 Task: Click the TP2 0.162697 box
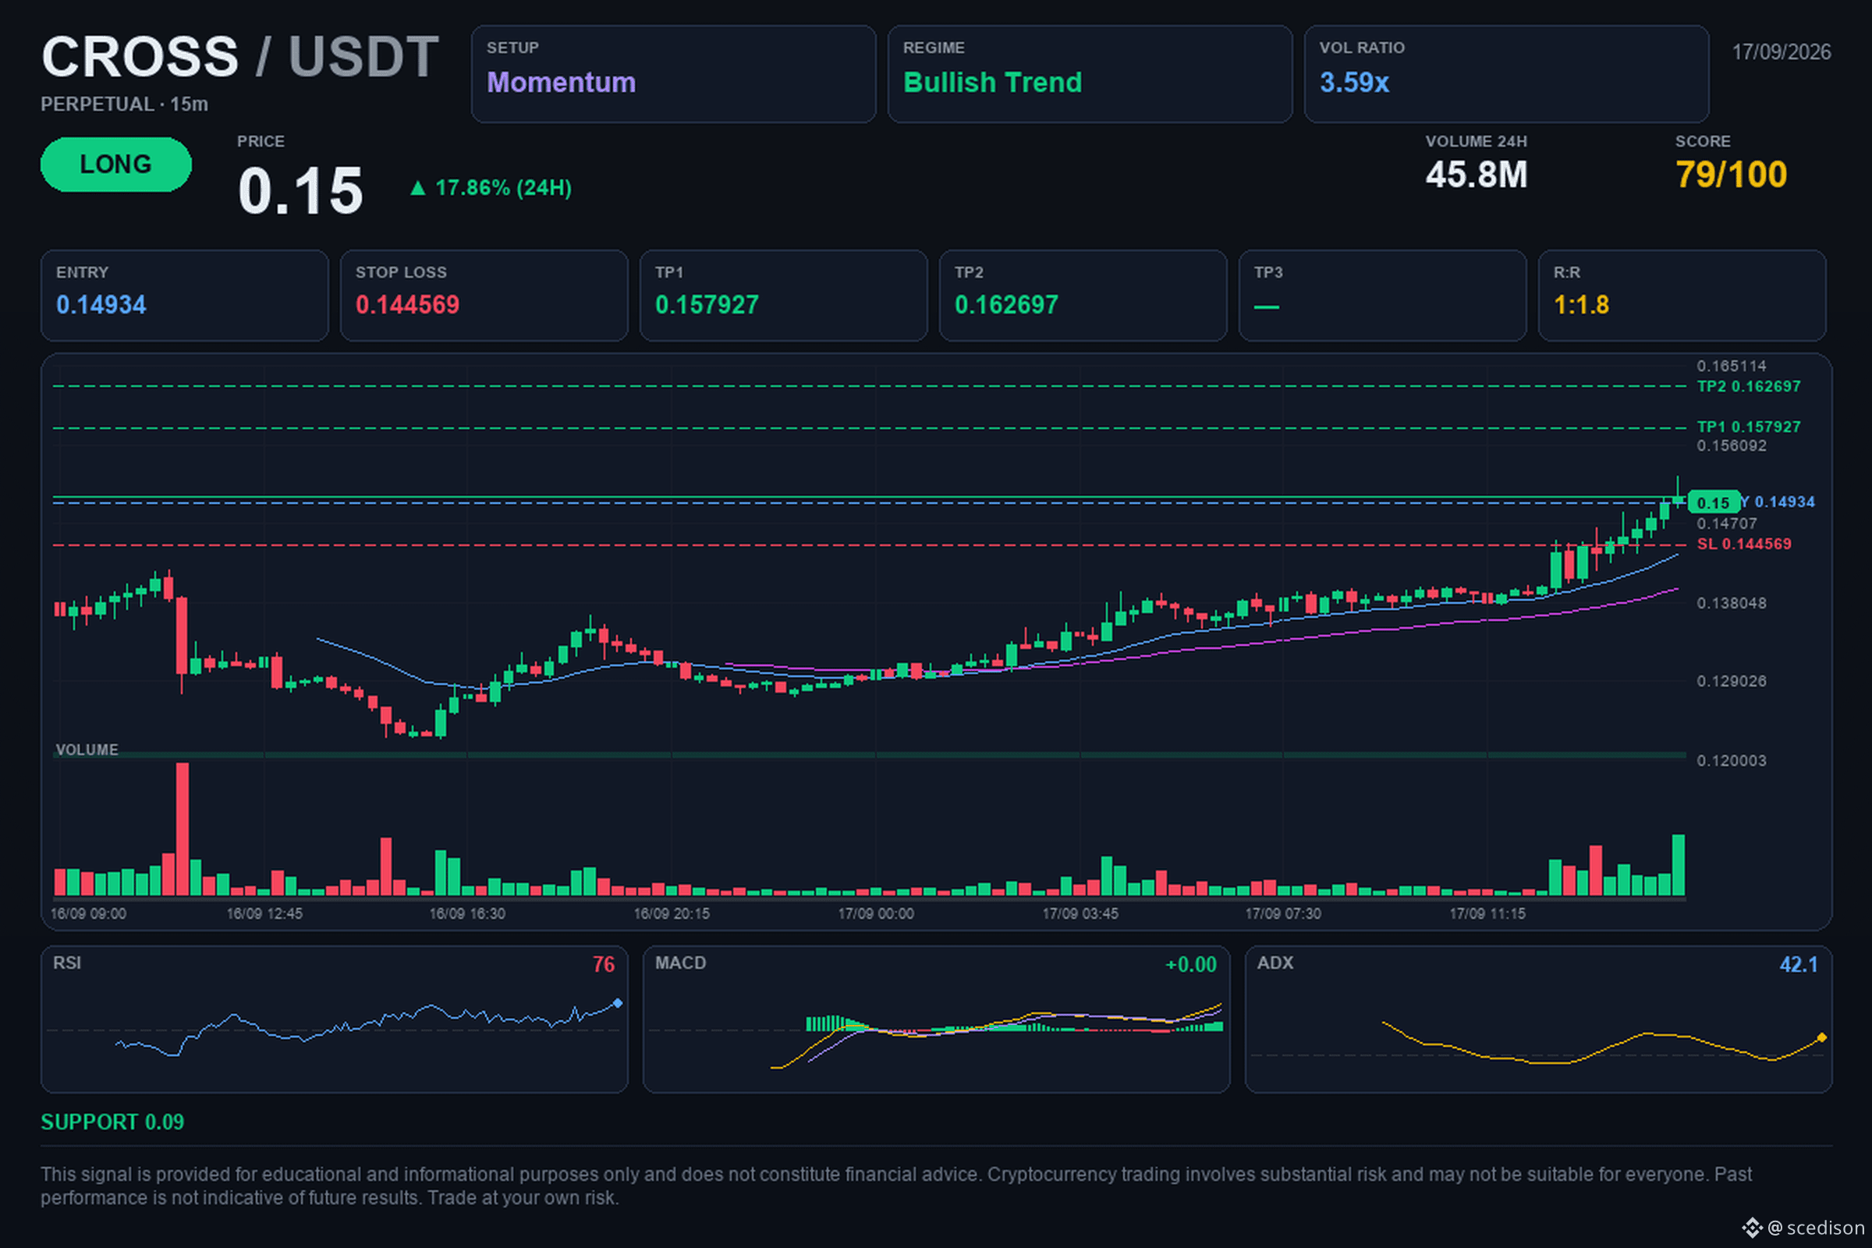click(1083, 296)
